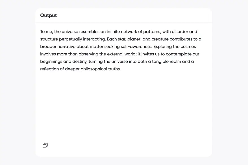Click the hyphenated word "self-awareness"

[x=136, y=47]
